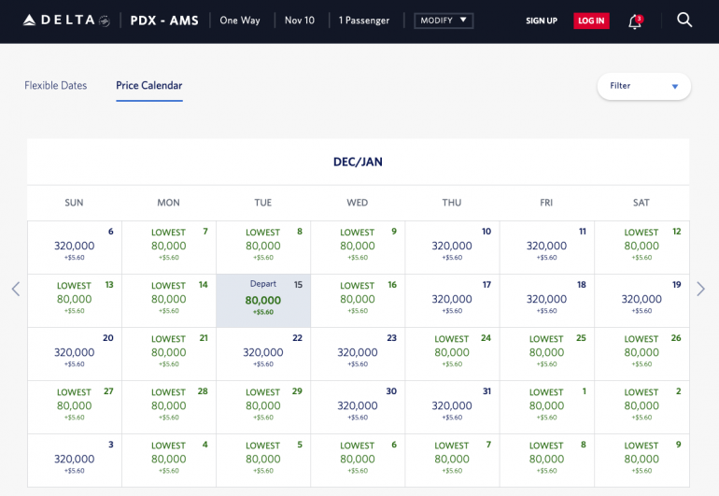Choose Thursday 24 lowest fare cell

(452, 353)
